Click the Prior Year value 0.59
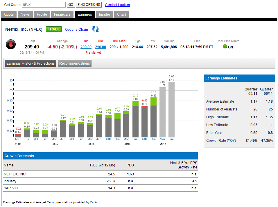The height and width of the screenshot is (207, 278). coord(254,132)
